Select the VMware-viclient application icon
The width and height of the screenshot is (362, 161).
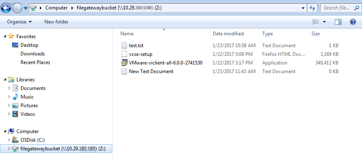click(x=125, y=63)
